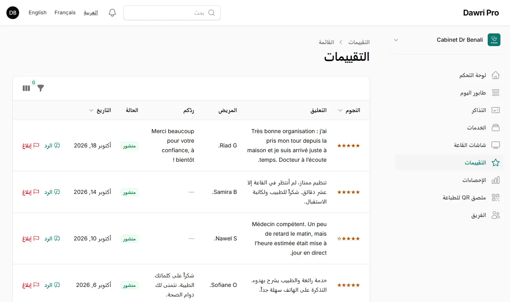Click منشور badge in Riad G row
This screenshot has width=510, height=302.
pyautogui.click(x=129, y=146)
